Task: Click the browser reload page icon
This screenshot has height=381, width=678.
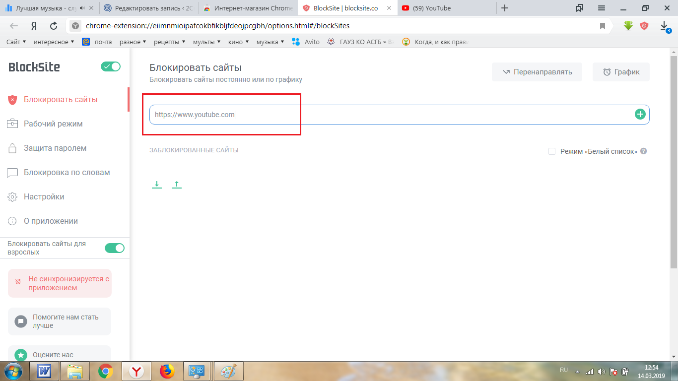Action: tap(54, 26)
